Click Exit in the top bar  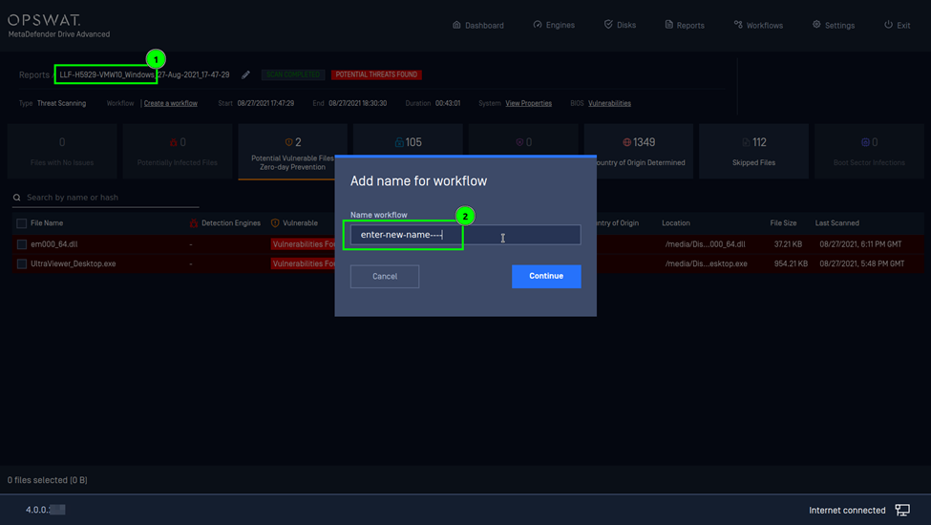click(898, 25)
